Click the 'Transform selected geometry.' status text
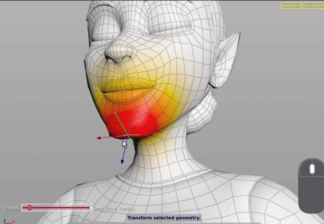 click(164, 218)
